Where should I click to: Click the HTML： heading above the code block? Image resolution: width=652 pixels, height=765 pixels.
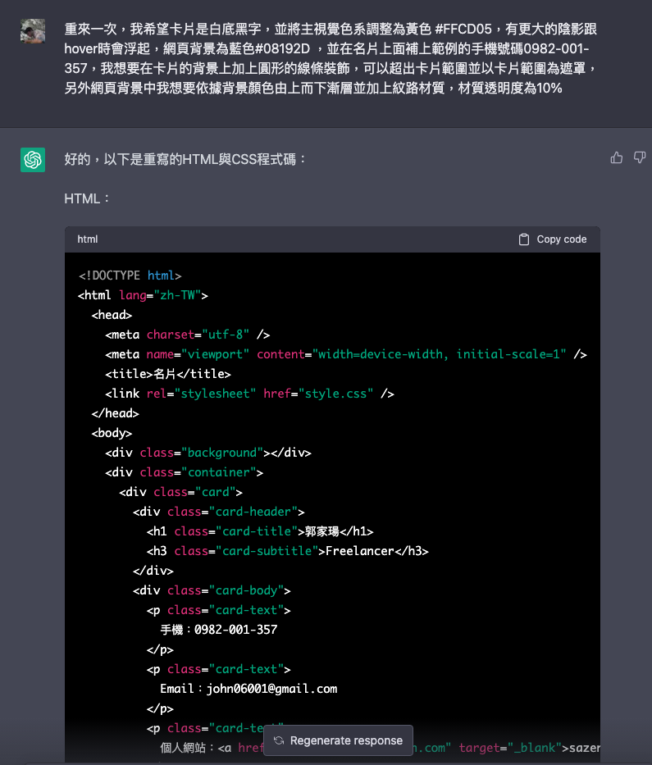88,198
